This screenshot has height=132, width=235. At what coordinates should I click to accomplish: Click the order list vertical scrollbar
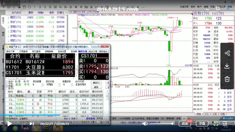tap(107, 103)
